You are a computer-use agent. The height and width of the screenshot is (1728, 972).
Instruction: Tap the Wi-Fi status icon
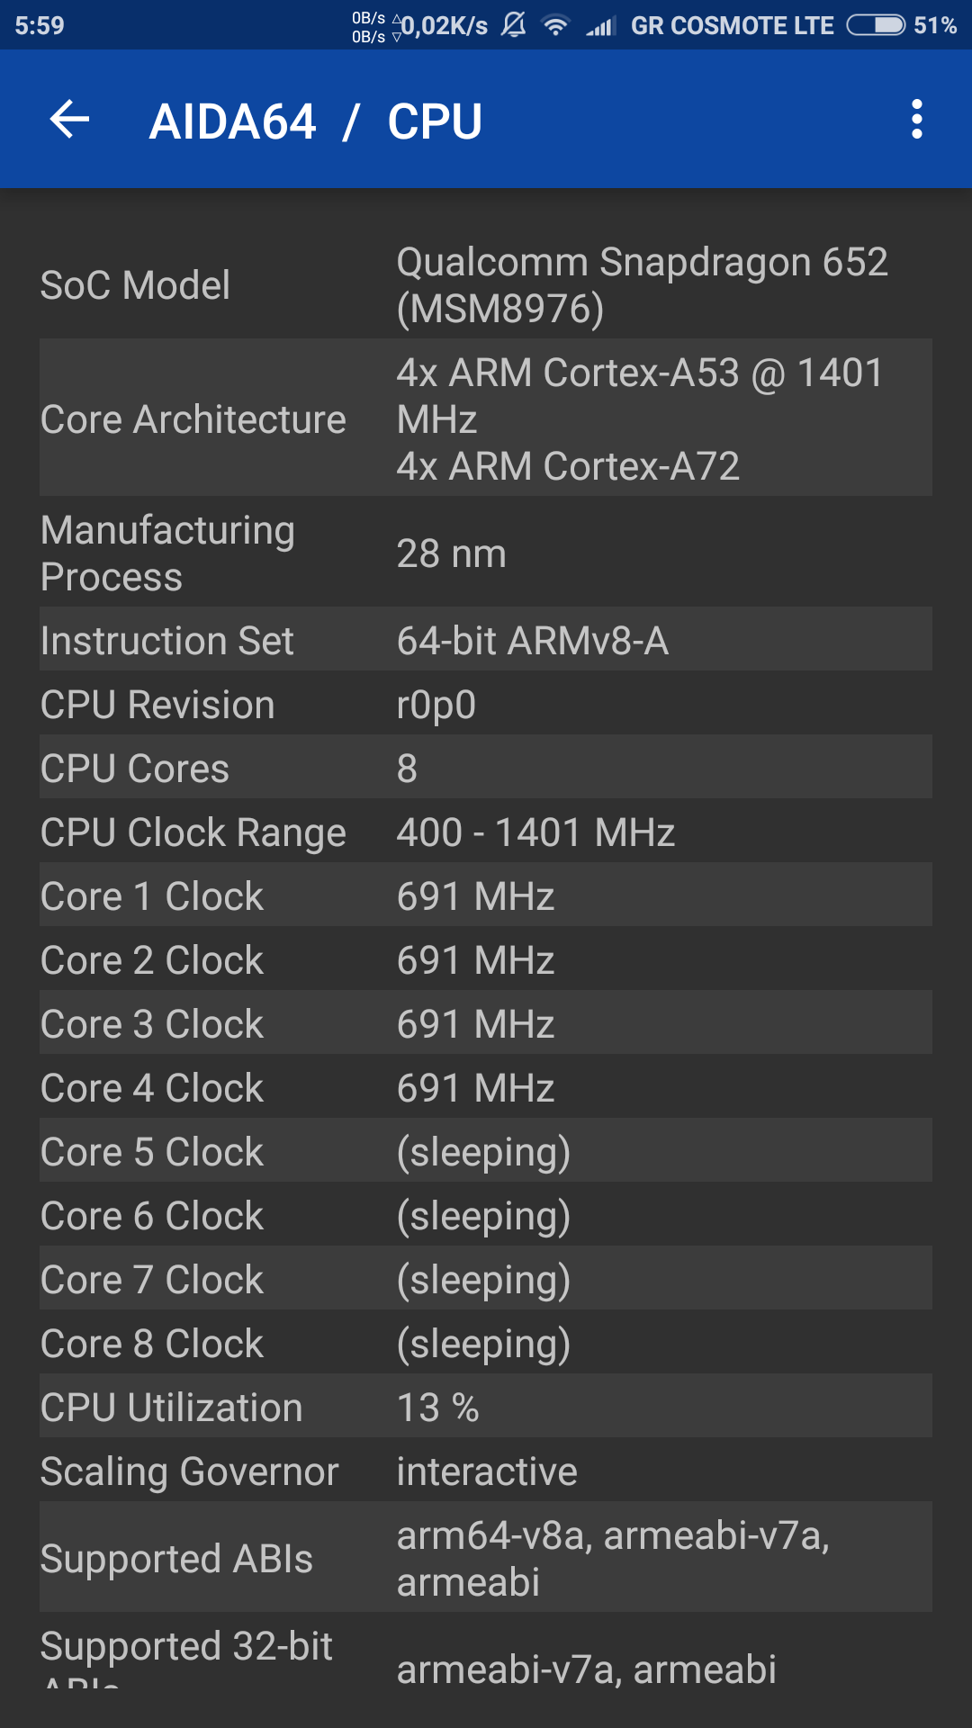(x=556, y=25)
